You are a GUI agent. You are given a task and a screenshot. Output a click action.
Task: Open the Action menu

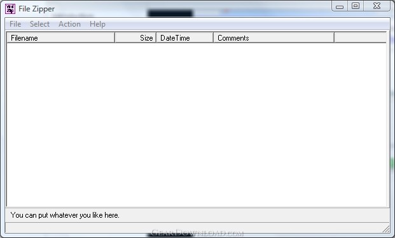[x=69, y=24]
